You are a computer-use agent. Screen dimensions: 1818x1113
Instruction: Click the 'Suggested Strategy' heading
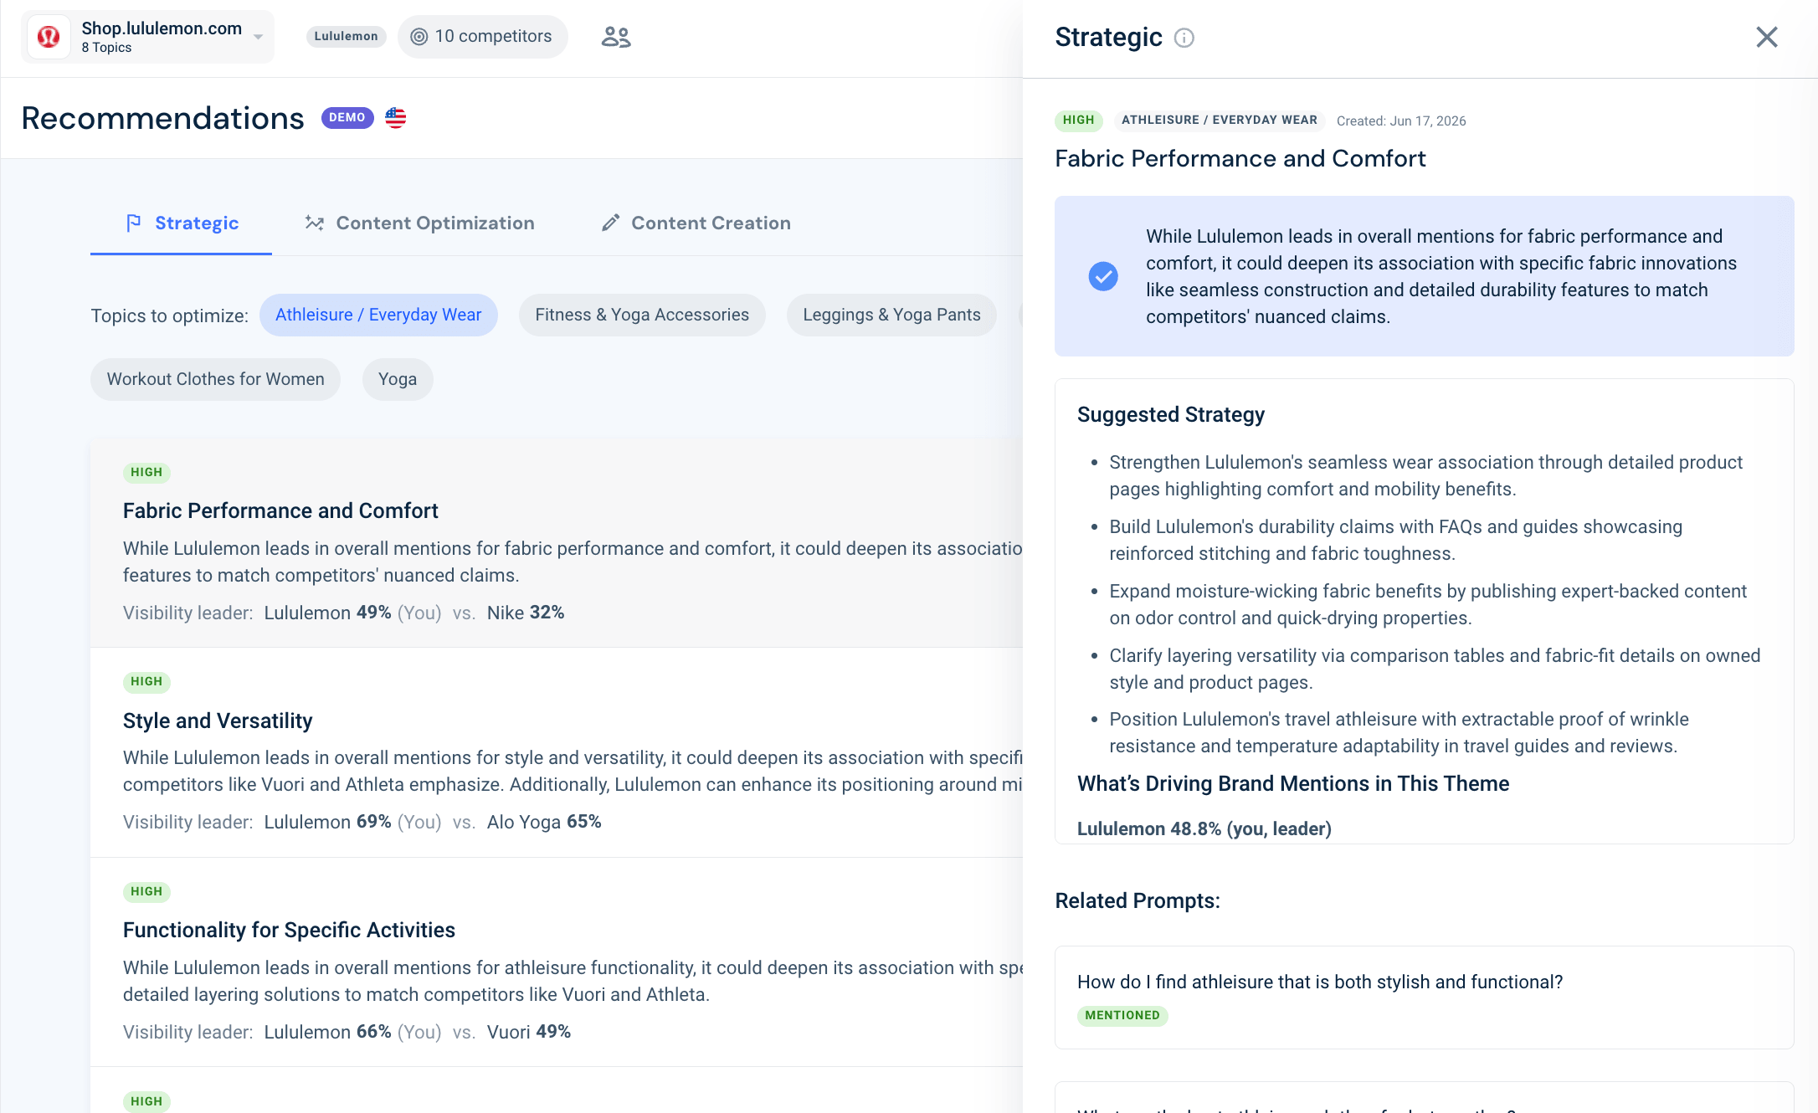(1171, 415)
